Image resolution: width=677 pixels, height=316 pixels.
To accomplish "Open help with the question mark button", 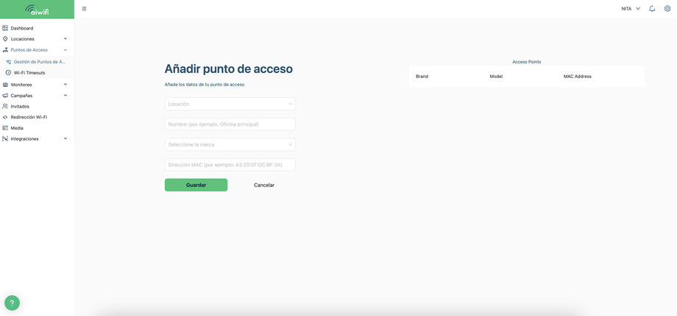I will (x=12, y=303).
